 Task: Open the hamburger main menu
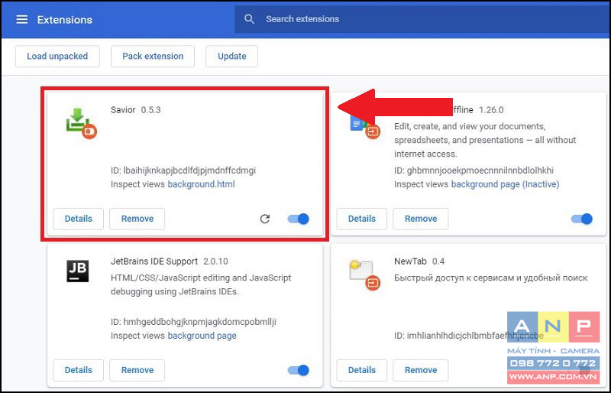point(22,19)
